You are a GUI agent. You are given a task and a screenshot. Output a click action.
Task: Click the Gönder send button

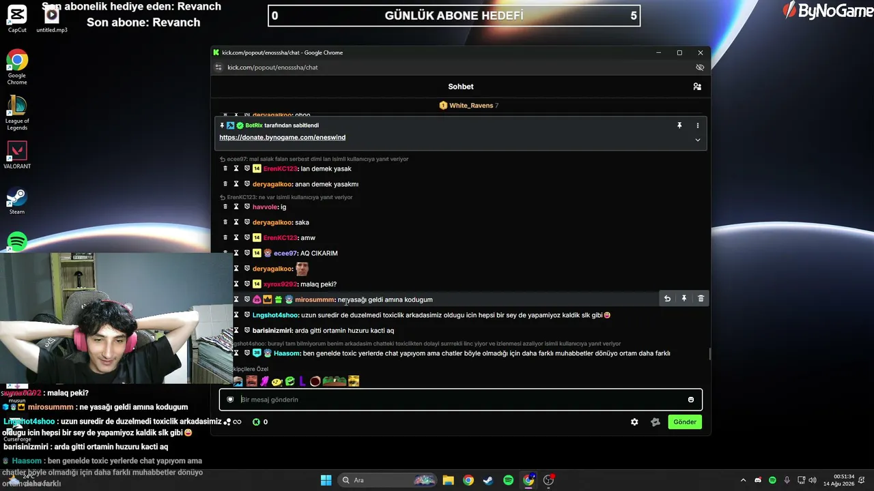[685, 422]
